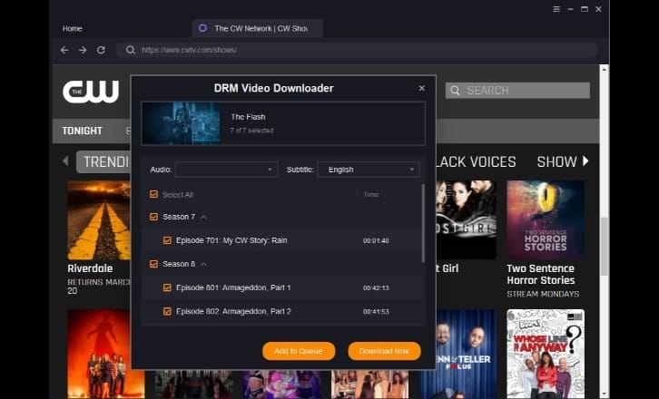Click 'STREAM MONDAYS' caption
This screenshot has width=659, height=399.
[x=543, y=294]
